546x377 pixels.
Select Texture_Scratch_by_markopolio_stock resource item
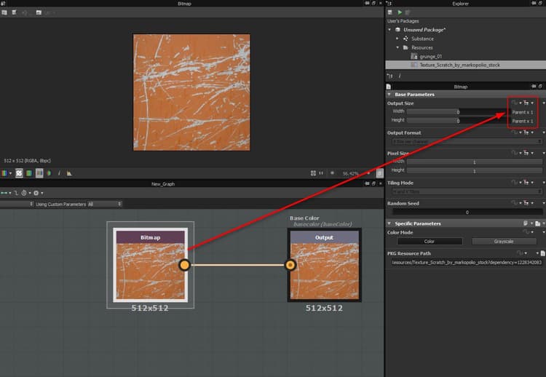tap(459, 65)
